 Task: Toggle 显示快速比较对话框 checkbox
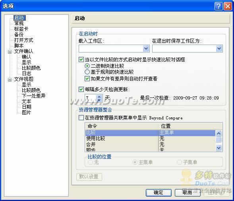point(81,60)
